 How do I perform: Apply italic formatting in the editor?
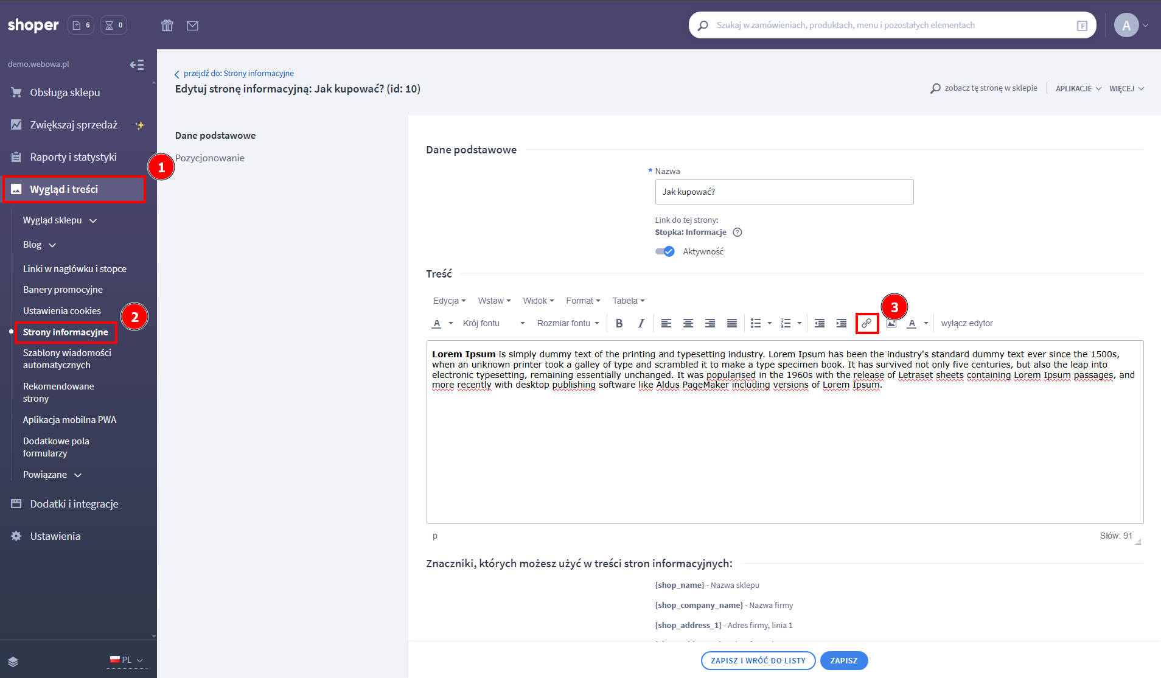click(x=641, y=323)
